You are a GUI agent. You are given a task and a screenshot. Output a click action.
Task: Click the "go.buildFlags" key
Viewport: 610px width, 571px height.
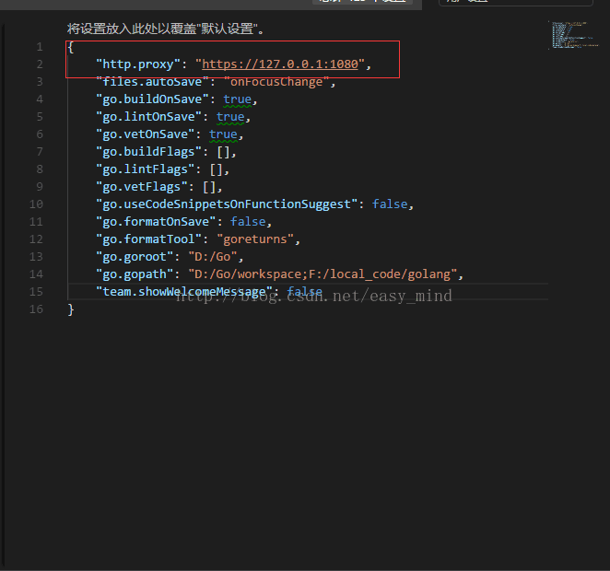tap(148, 152)
